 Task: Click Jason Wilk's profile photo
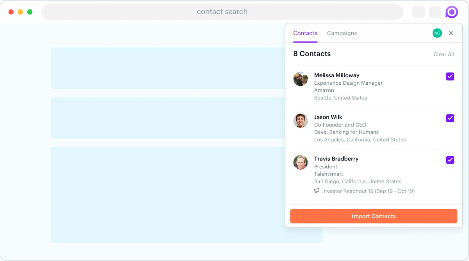tap(301, 121)
